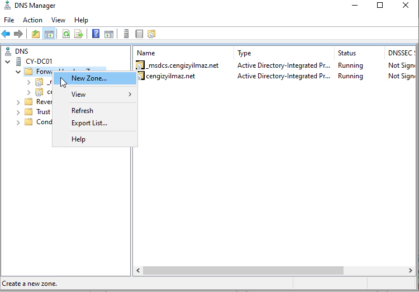419x292 pixels.
Task: Click the blue Help question mark icon
Action: tap(96, 34)
